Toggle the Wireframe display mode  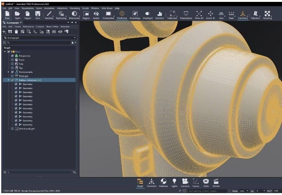tap(122, 15)
